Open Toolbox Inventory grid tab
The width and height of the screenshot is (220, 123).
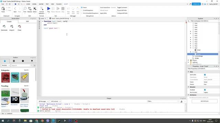point(14,61)
